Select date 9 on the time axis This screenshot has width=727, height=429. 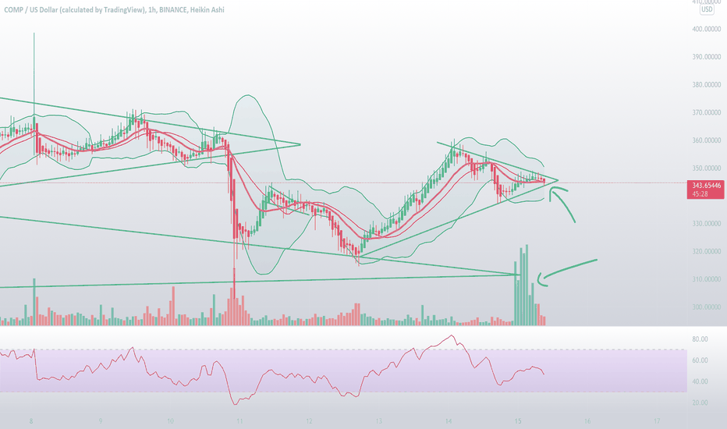(x=101, y=421)
